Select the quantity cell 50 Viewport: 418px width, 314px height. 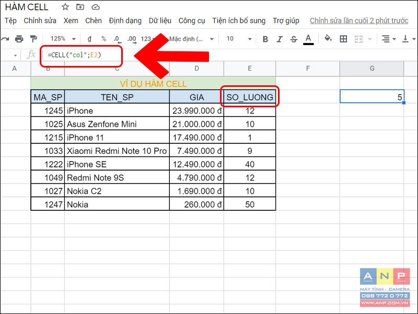(x=250, y=204)
